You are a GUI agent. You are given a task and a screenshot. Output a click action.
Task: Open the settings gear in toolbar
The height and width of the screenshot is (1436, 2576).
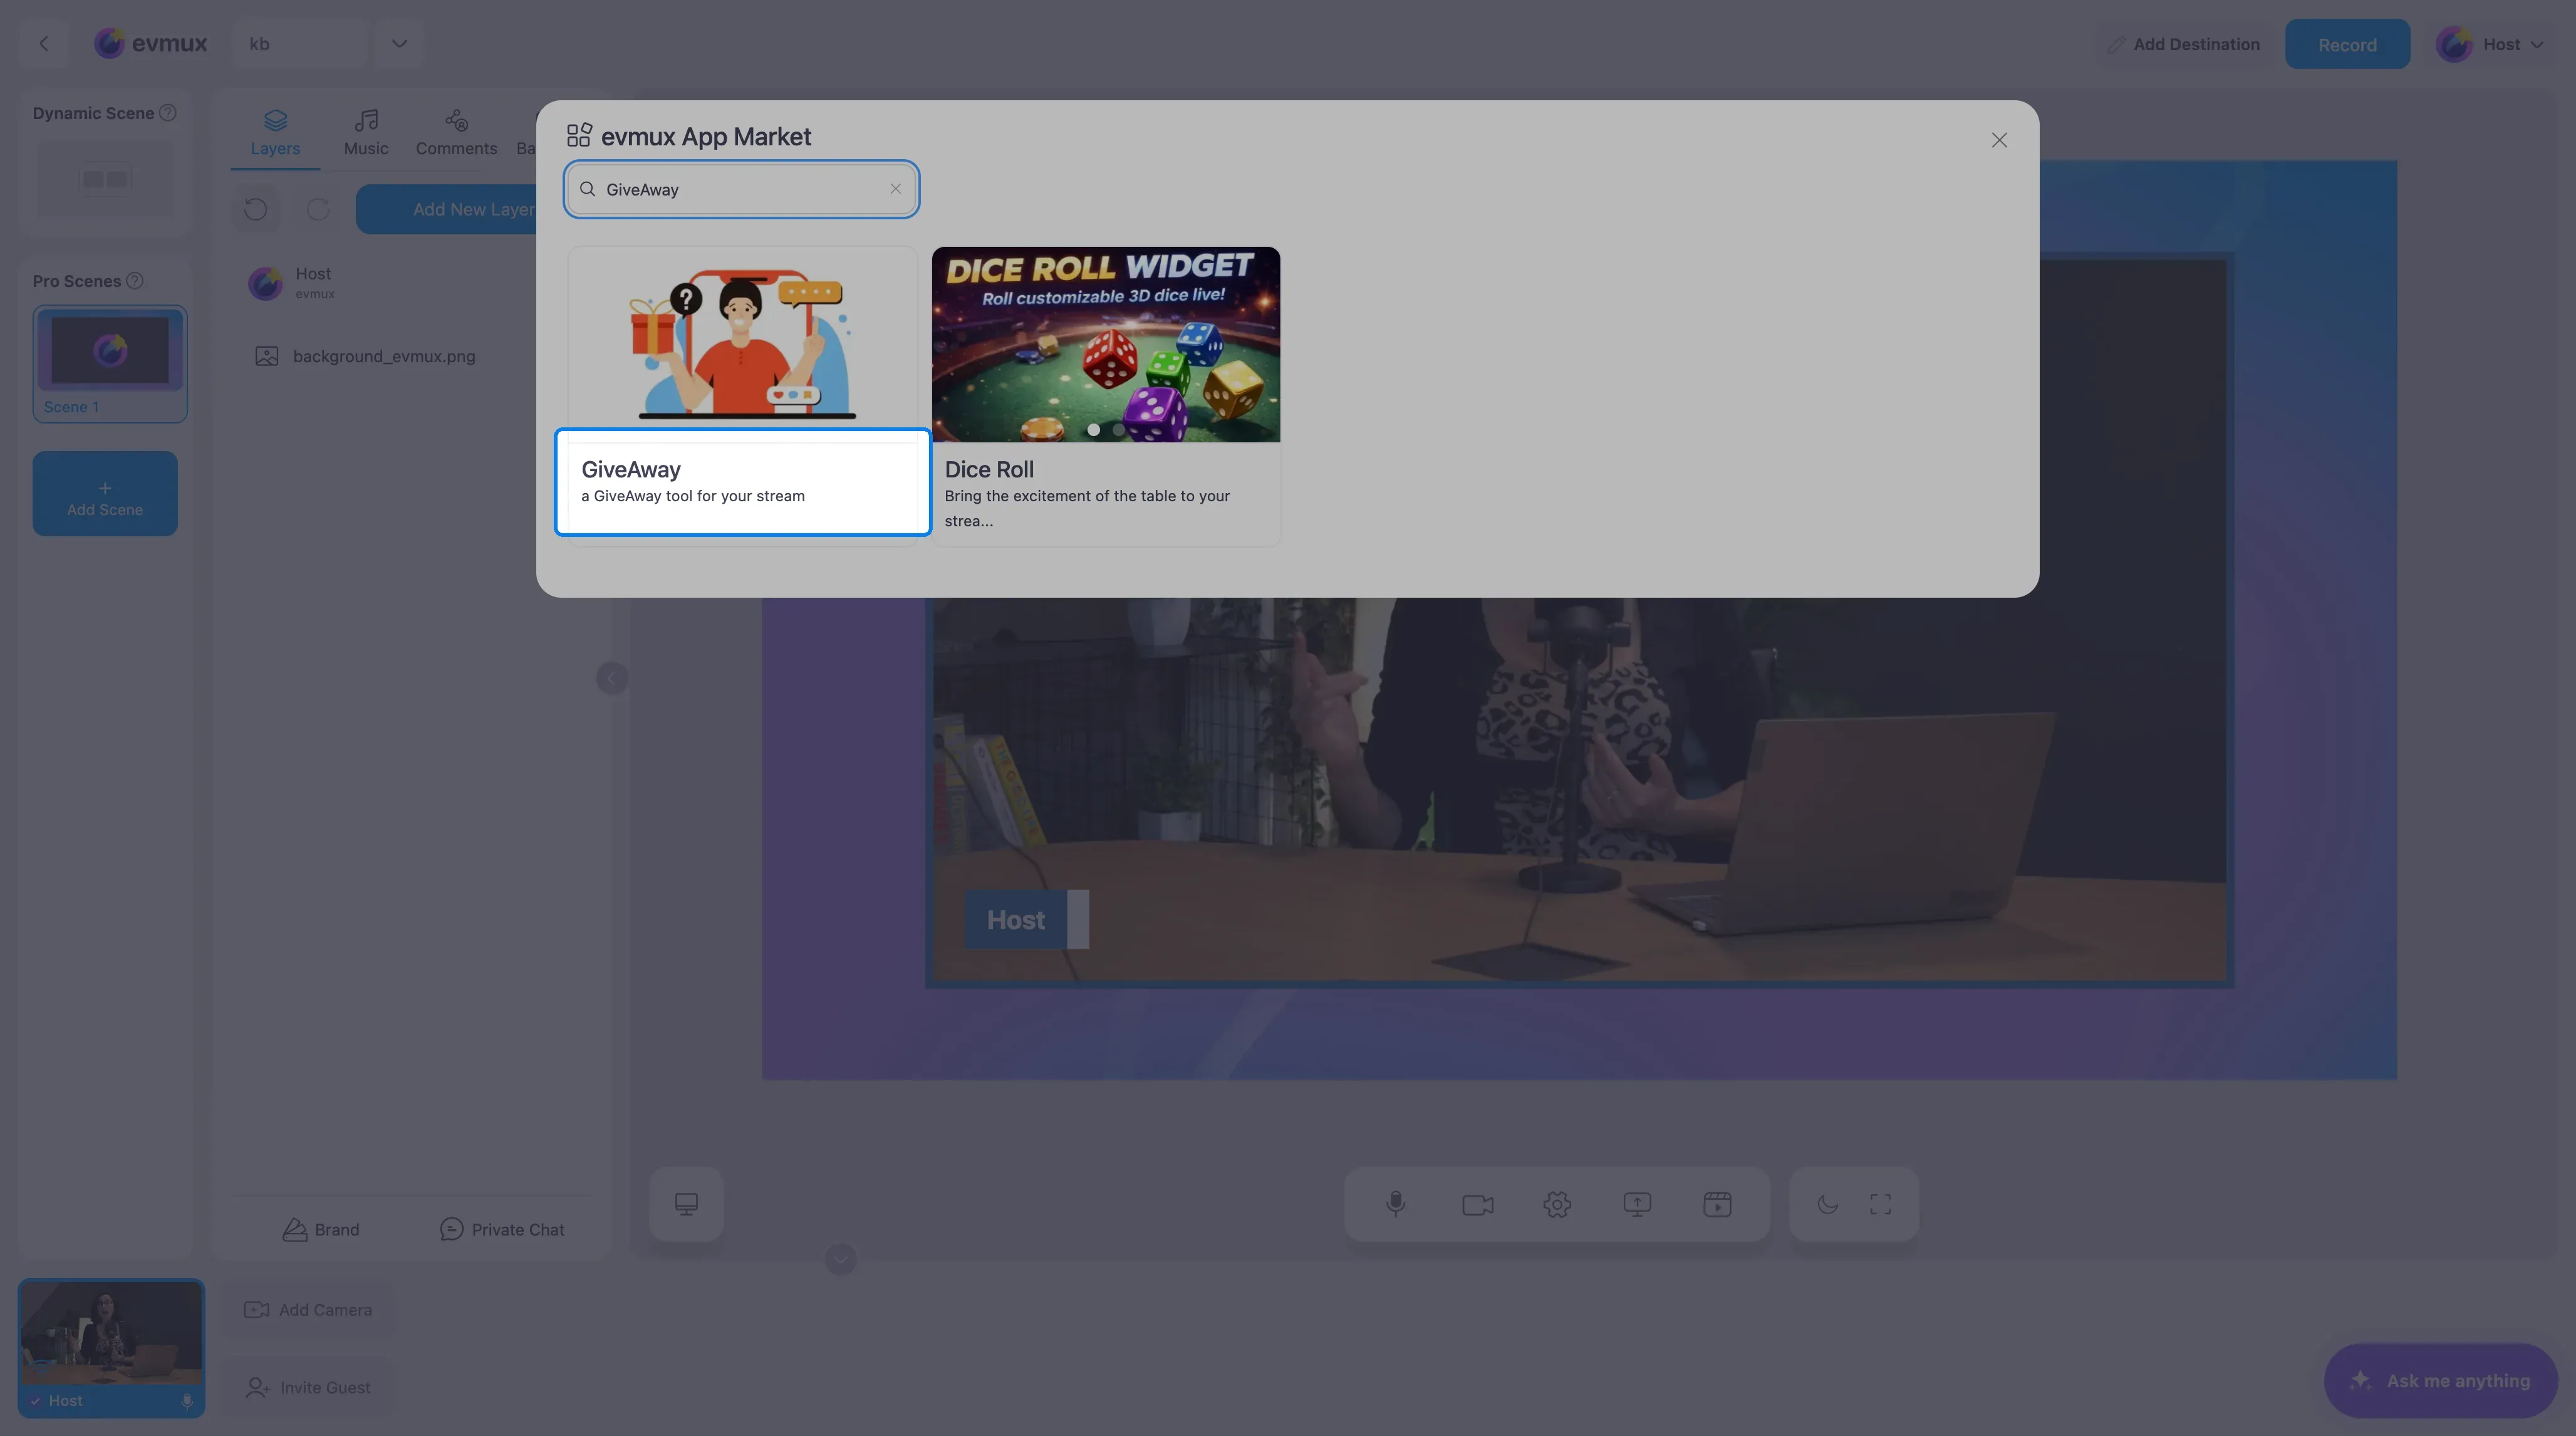pos(1557,1204)
